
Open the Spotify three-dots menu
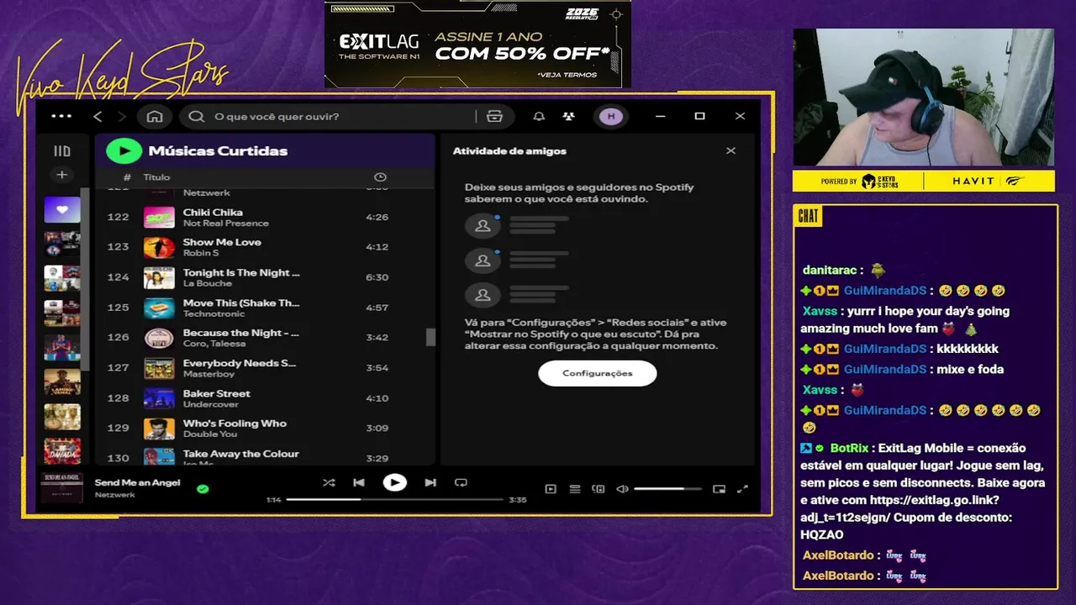coord(61,116)
